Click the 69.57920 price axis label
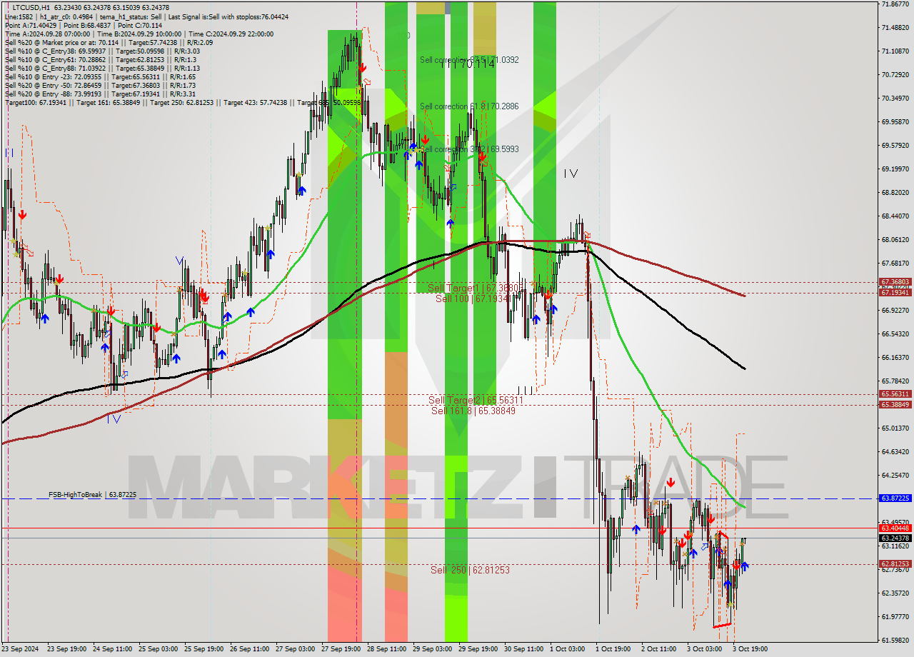 click(895, 146)
